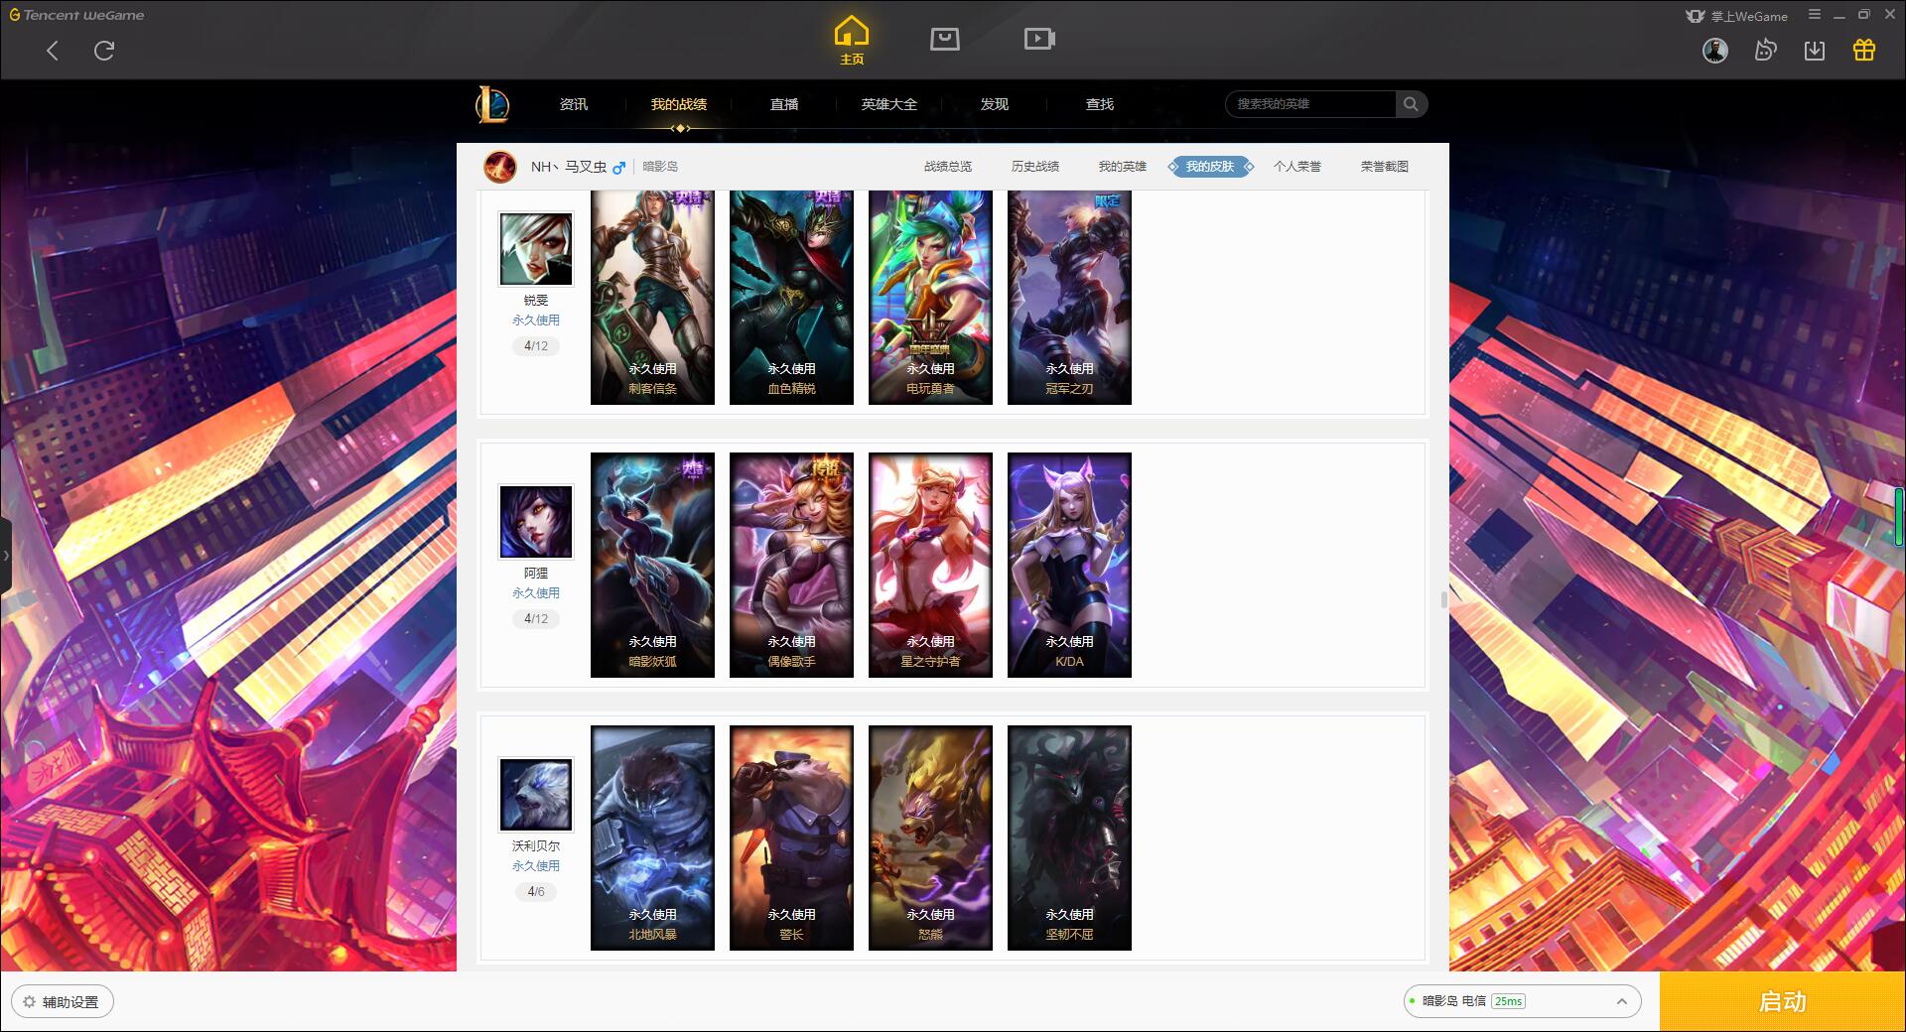Switch to the 个人荣誉 tab
This screenshot has height=1032, width=1906.
pos(1297,167)
